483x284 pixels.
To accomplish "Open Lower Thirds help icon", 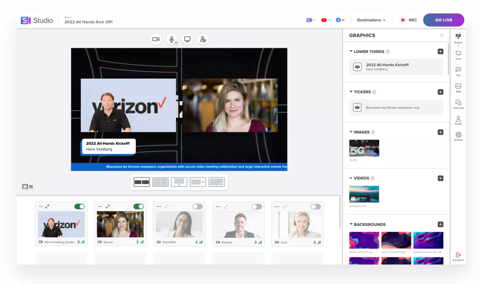I will [388, 52].
